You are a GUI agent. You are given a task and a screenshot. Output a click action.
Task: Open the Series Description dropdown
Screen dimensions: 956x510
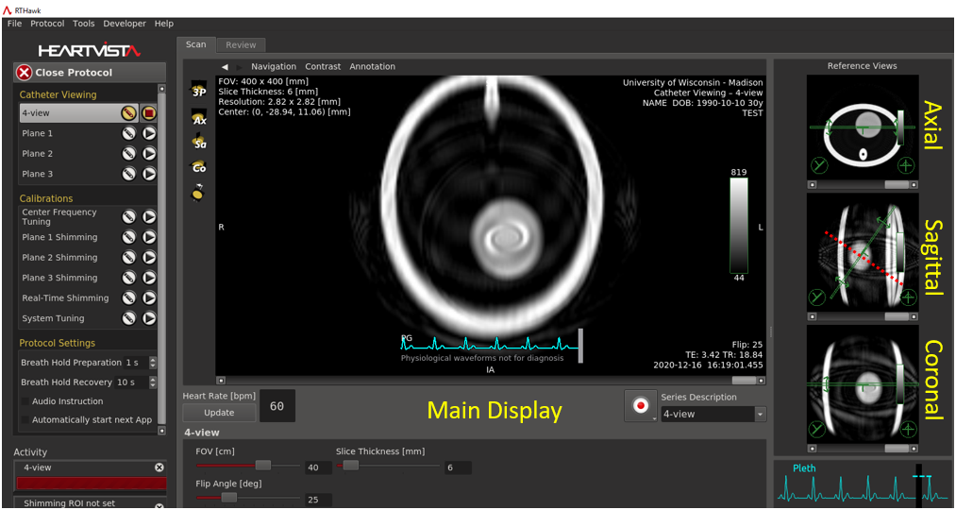click(x=760, y=415)
